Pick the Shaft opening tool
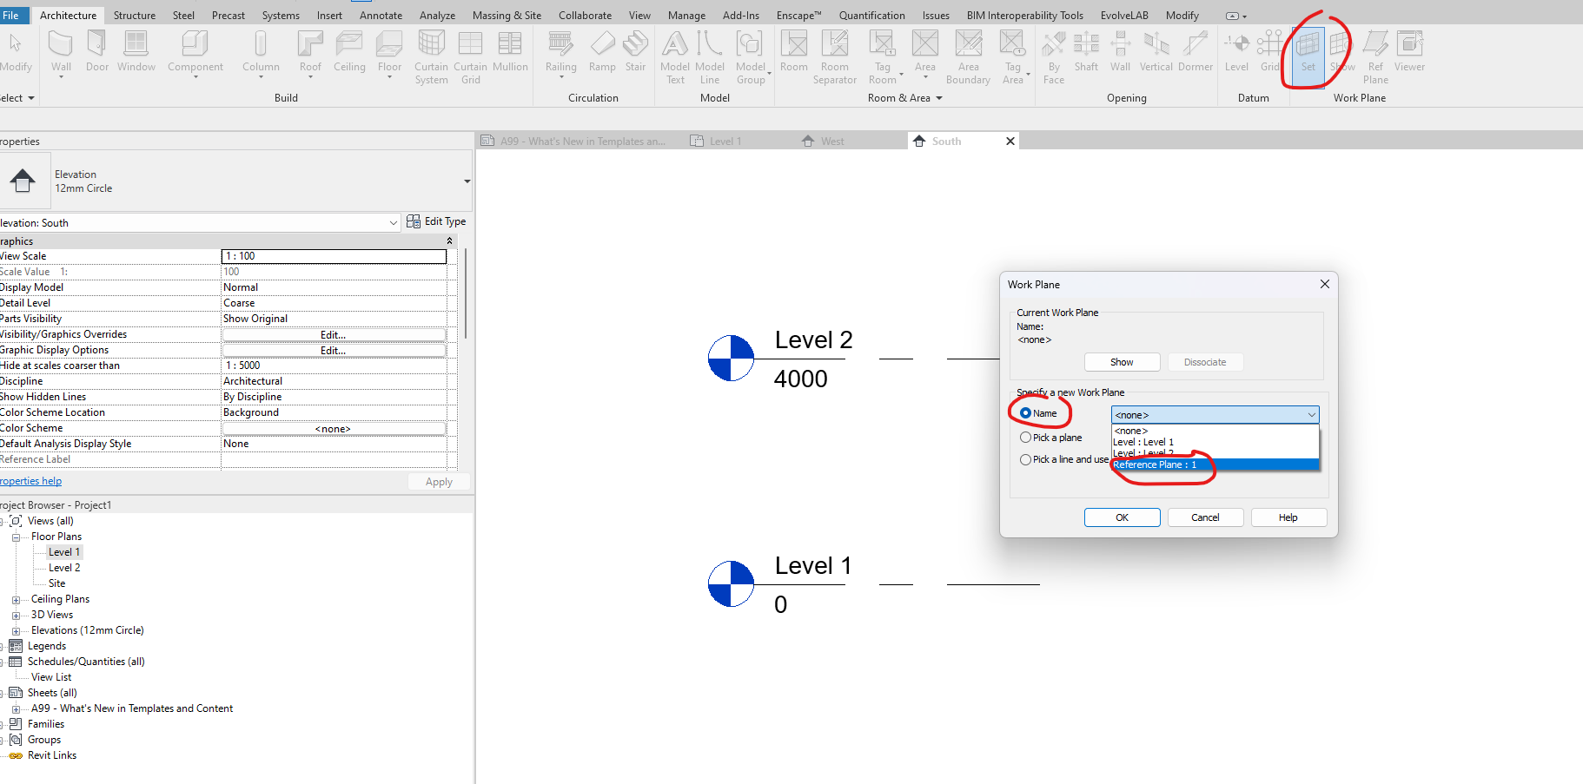1583x784 pixels. point(1086,51)
